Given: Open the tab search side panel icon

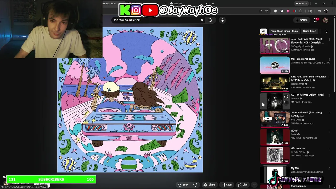Looking at the screenshot, I should [x=310, y=11].
